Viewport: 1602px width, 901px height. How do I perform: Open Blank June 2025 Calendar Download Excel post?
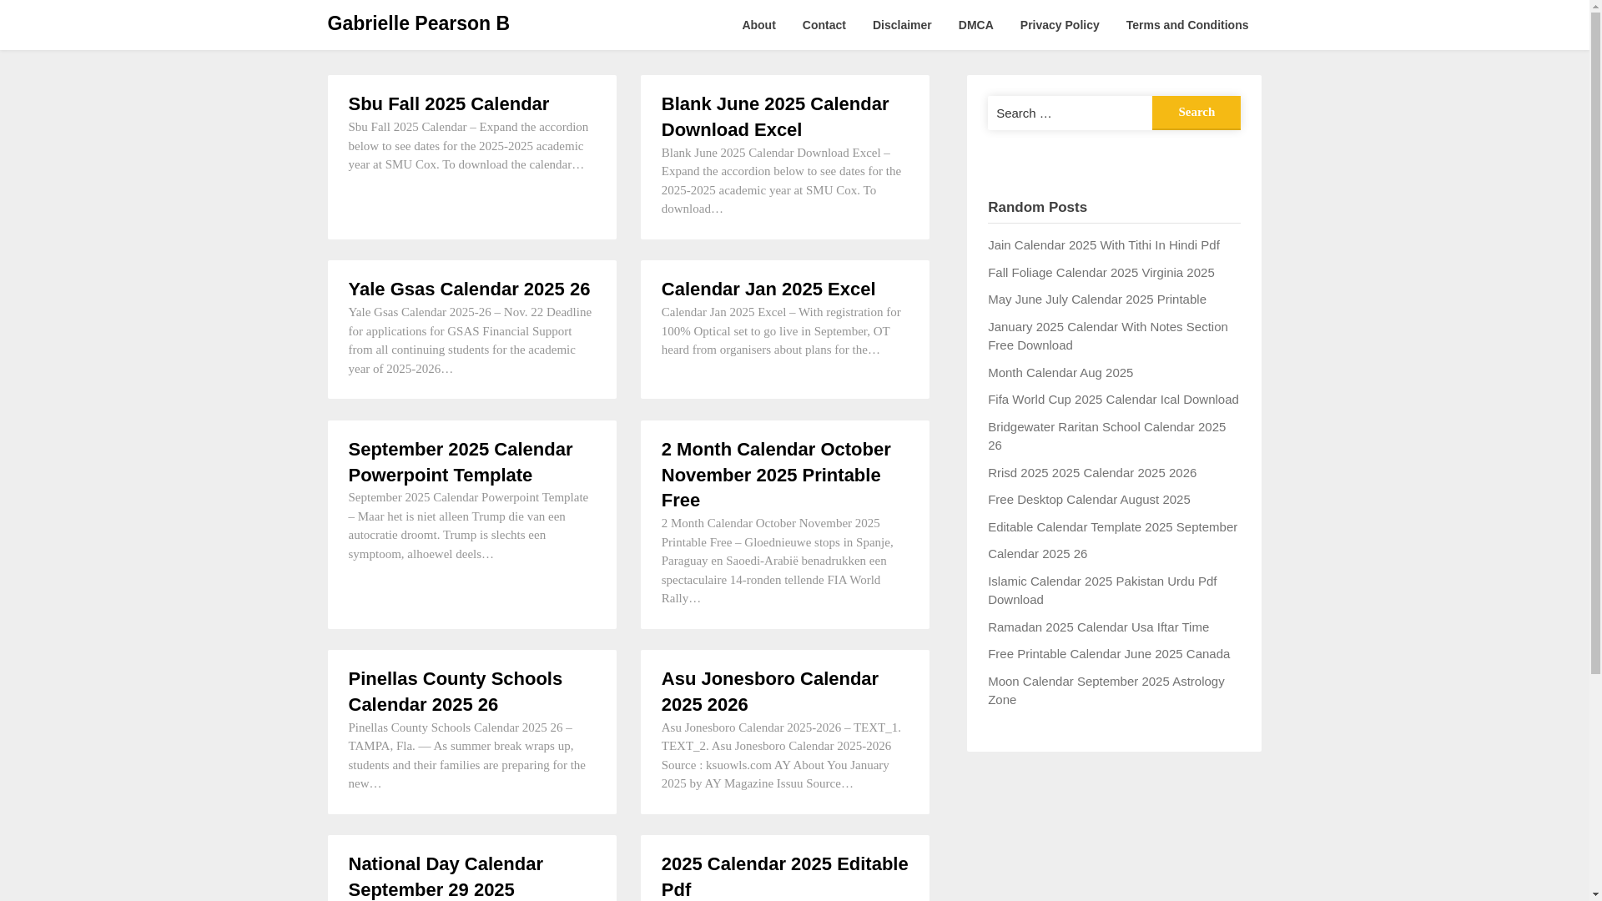point(775,117)
